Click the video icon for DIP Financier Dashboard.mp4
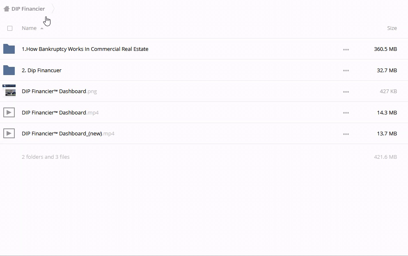The height and width of the screenshot is (256, 408). [9, 112]
